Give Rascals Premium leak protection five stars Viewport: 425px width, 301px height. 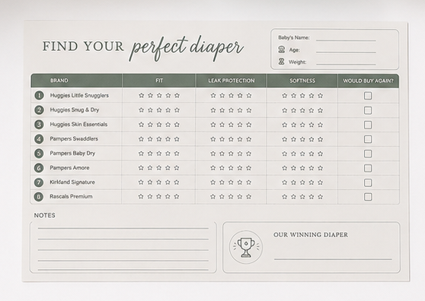248,197
